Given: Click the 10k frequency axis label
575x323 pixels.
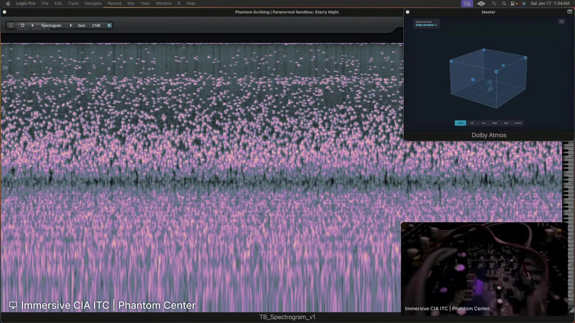Looking at the screenshot, I should point(5,68).
